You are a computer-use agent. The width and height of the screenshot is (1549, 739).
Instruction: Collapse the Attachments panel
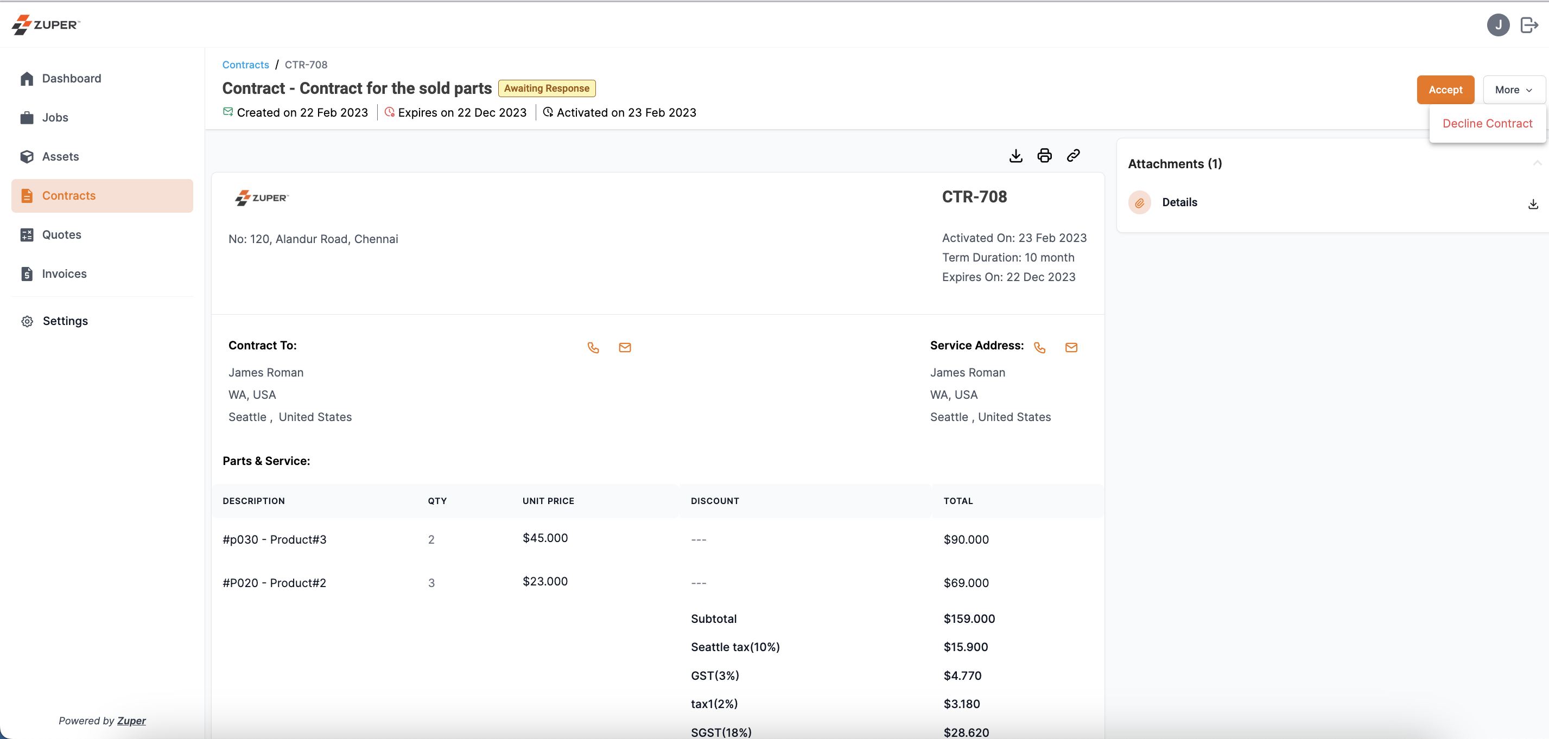tap(1537, 162)
